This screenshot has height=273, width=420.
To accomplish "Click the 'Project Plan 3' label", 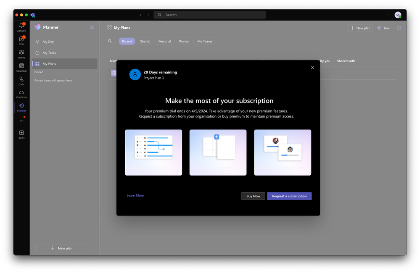I will coord(153,78).
